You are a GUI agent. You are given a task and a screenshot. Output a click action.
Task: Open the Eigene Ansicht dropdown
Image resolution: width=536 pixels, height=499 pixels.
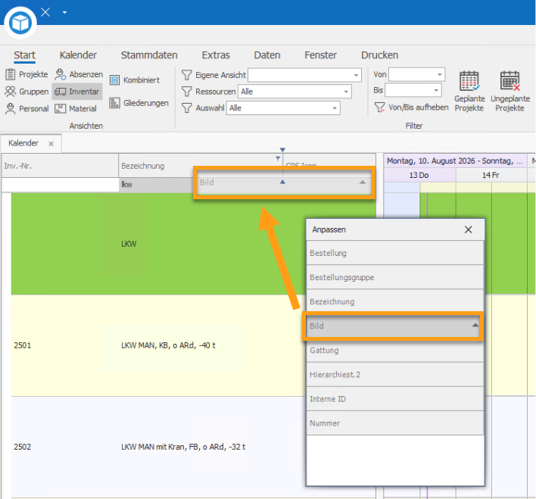click(x=356, y=75)
